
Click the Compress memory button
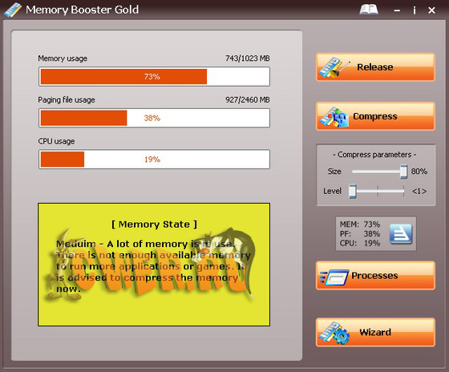pos(375,116)
